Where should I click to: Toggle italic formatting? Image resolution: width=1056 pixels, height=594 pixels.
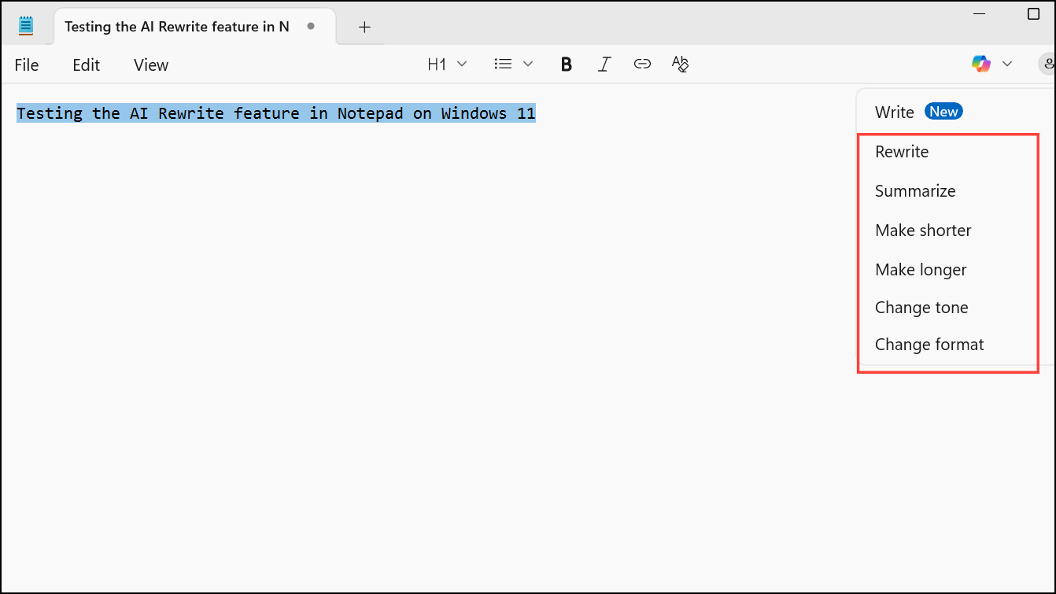click(604, 65)
